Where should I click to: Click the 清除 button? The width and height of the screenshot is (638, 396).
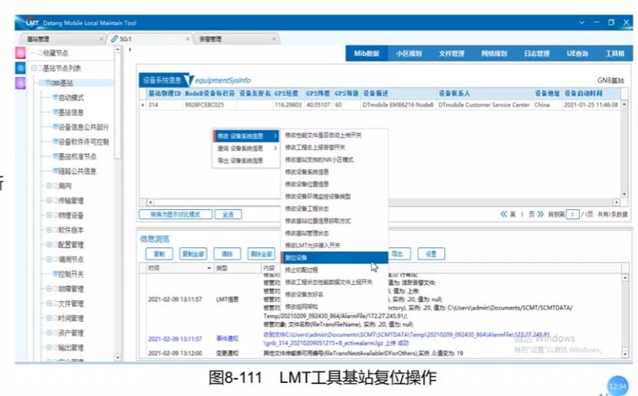click(x=227, y=254)
